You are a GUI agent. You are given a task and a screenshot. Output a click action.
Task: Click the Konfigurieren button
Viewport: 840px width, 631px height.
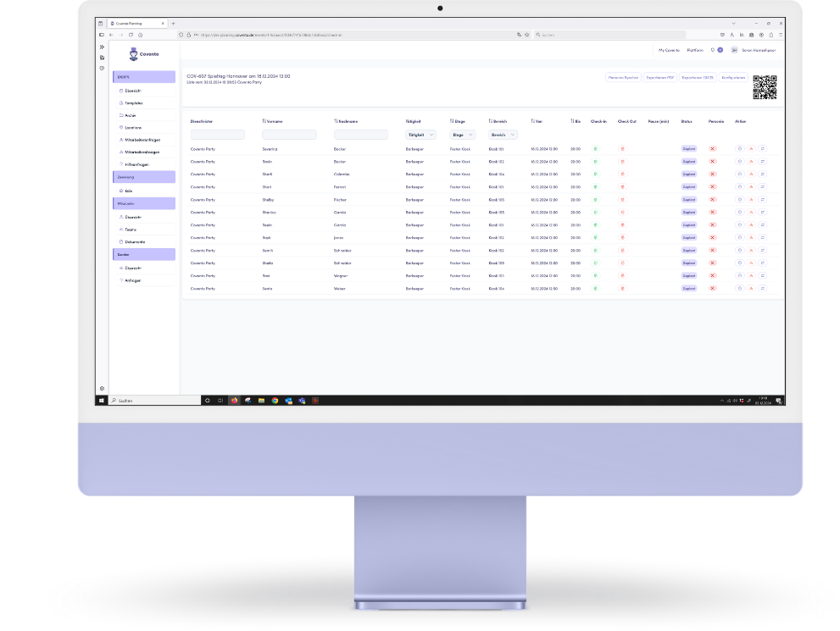734,77
